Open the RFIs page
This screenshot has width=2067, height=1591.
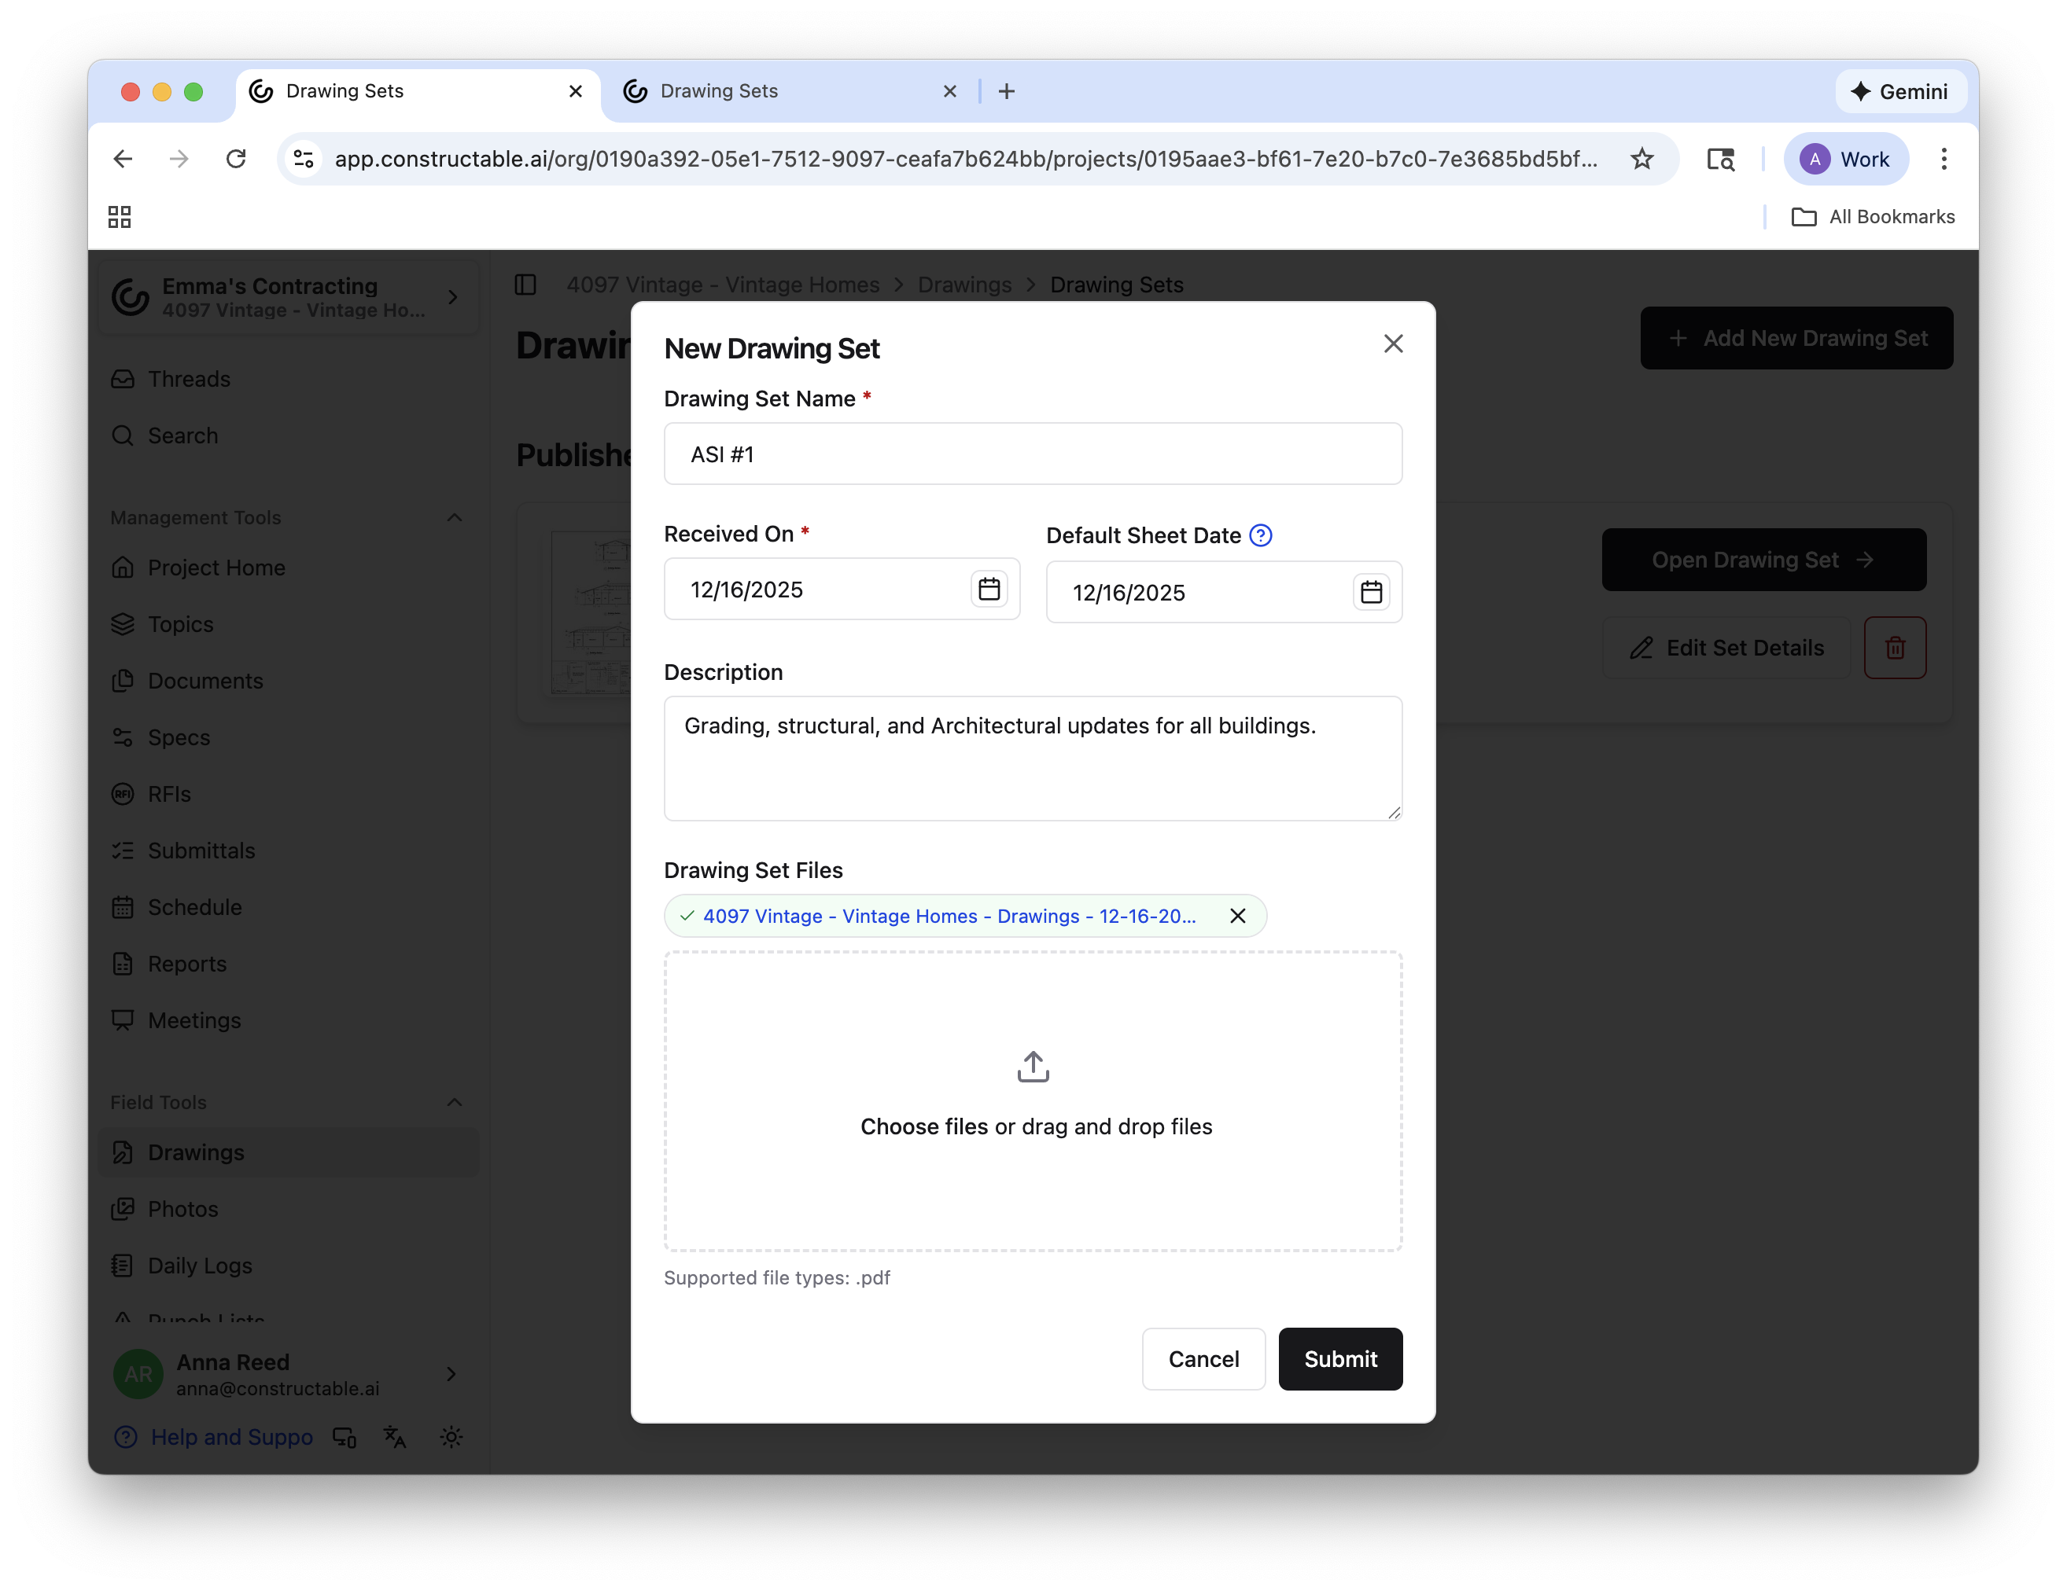coord(289,795)
